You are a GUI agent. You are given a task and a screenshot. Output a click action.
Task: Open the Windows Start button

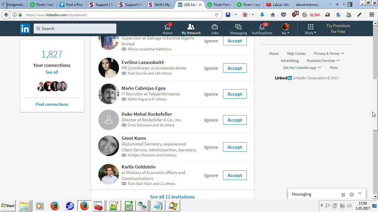8,206
